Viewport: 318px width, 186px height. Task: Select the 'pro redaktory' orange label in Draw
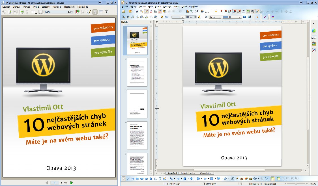pyautogui.click(x=271, y=35)
